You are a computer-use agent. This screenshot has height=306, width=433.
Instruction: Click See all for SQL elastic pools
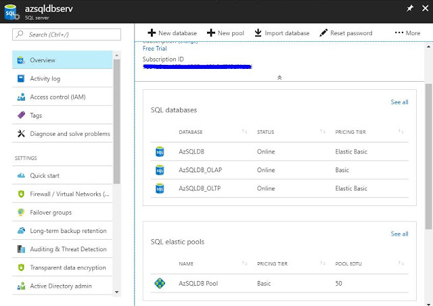pos(399,234)
